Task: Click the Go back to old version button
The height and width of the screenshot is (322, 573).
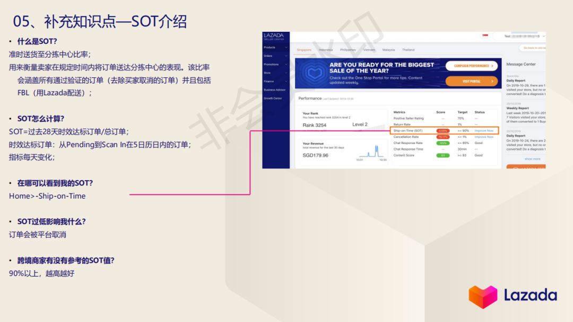Action: (x=533, y=48)
